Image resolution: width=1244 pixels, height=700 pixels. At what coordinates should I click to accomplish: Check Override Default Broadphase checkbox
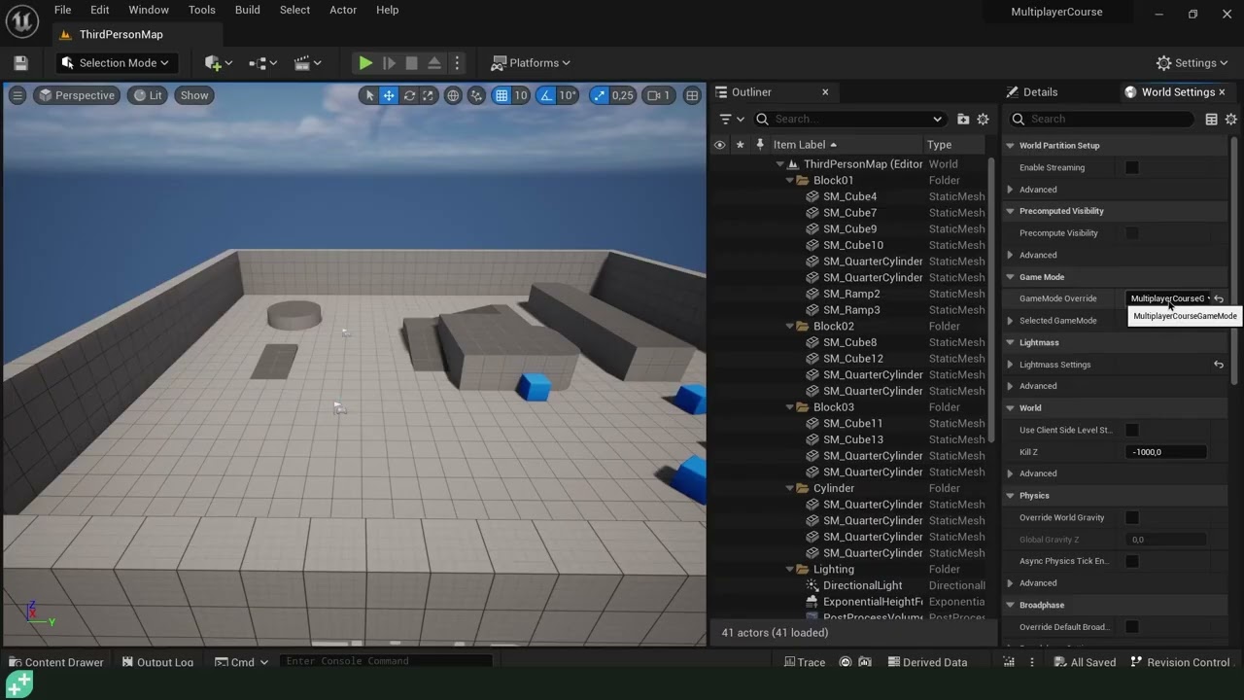tap(1132, 627)
